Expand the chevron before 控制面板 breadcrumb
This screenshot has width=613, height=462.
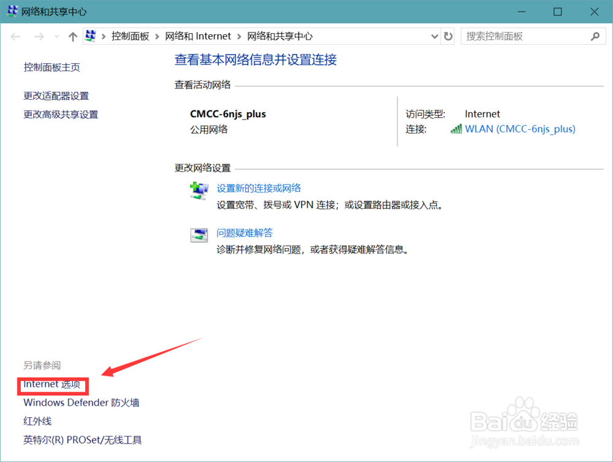(x=104, y=37)
